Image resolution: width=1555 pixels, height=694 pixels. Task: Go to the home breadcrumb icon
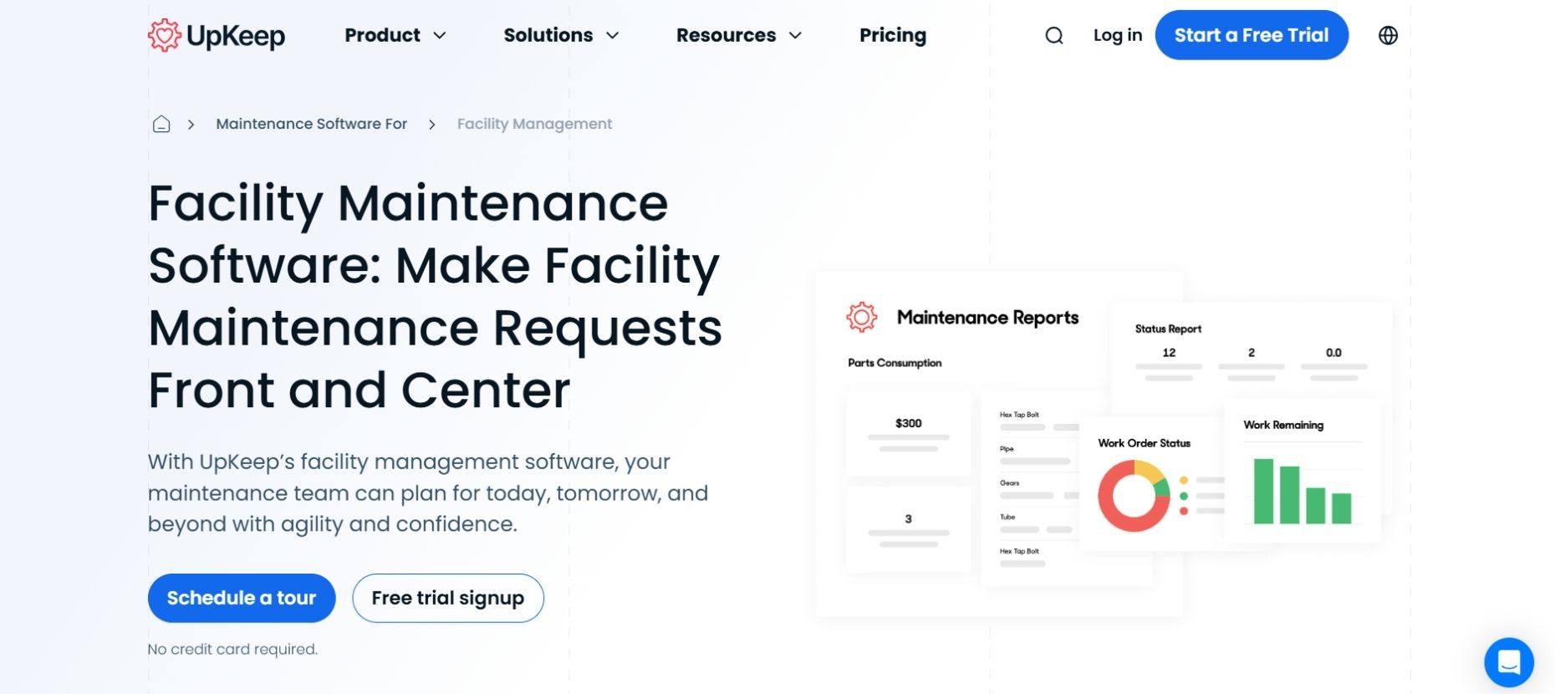161,124
